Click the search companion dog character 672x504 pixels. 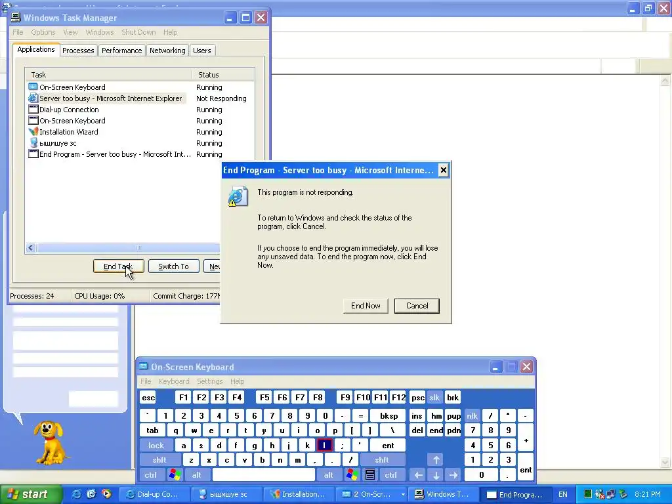(51, 442)
